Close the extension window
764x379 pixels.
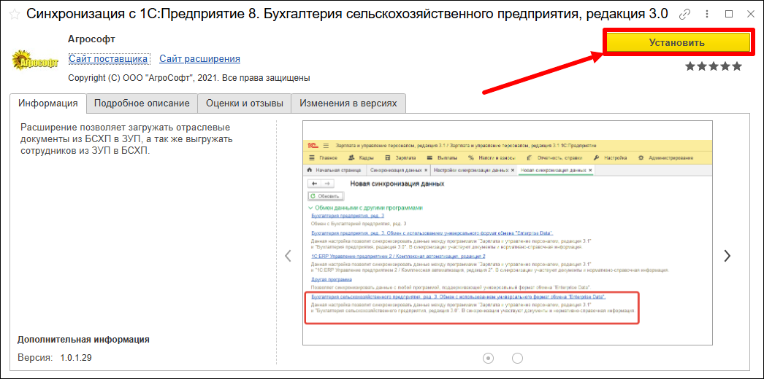750,14
